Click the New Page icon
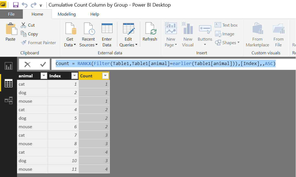The height and width of the screenshot is (177, 296). pyautogui.click(x=171, y=28)
